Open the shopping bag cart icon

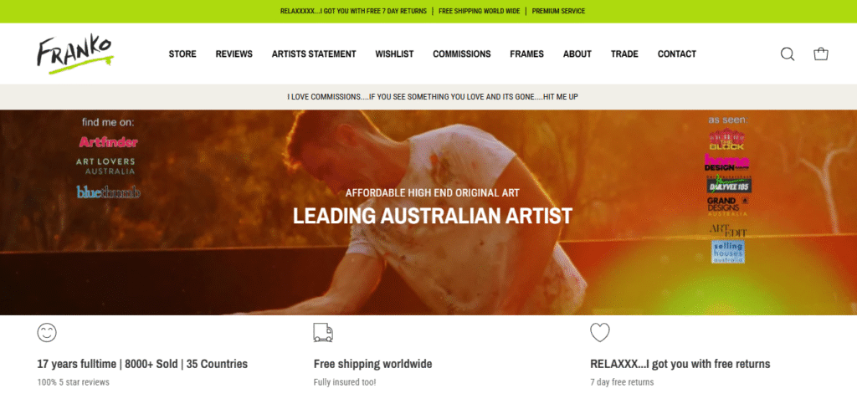(x=820, y=54)
